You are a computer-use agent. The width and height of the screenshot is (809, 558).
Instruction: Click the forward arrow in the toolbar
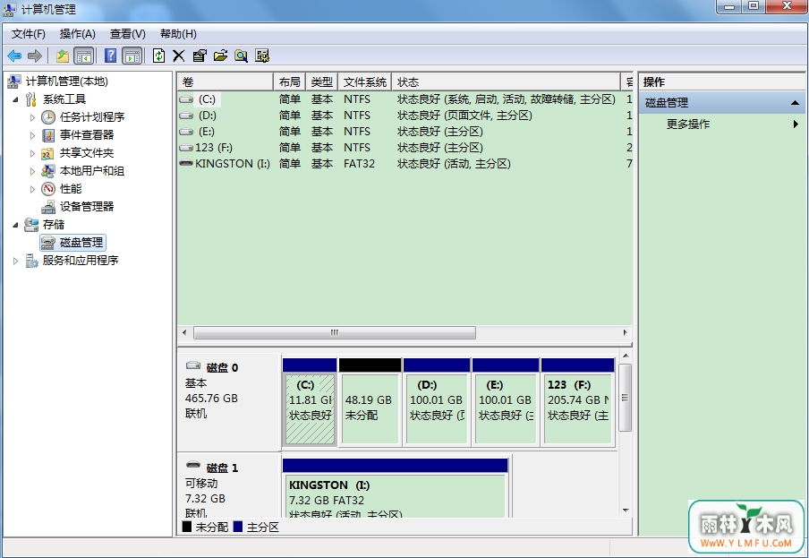point(35,56)
